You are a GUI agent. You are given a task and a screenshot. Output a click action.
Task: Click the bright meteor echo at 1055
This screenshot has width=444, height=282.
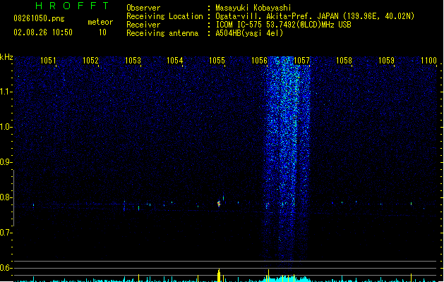tap(219, 204)
